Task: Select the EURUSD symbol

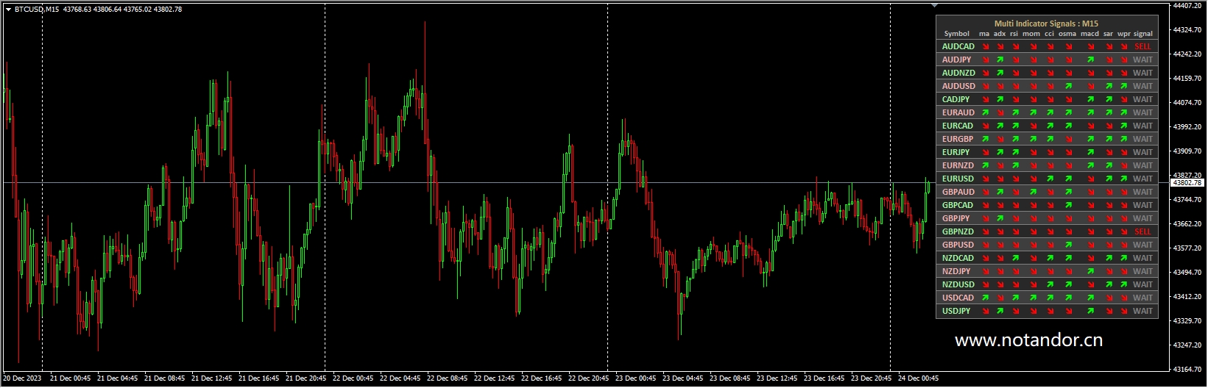Action: pyautogui.click(x=958, y=179)
